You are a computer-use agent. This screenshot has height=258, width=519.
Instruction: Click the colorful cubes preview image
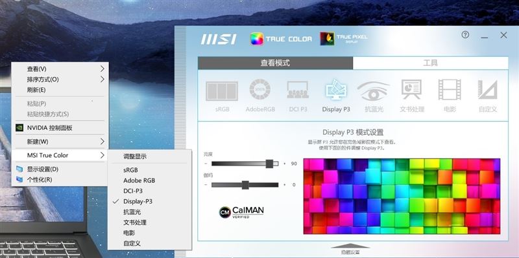pyautogui.click(x=402, y=197)
